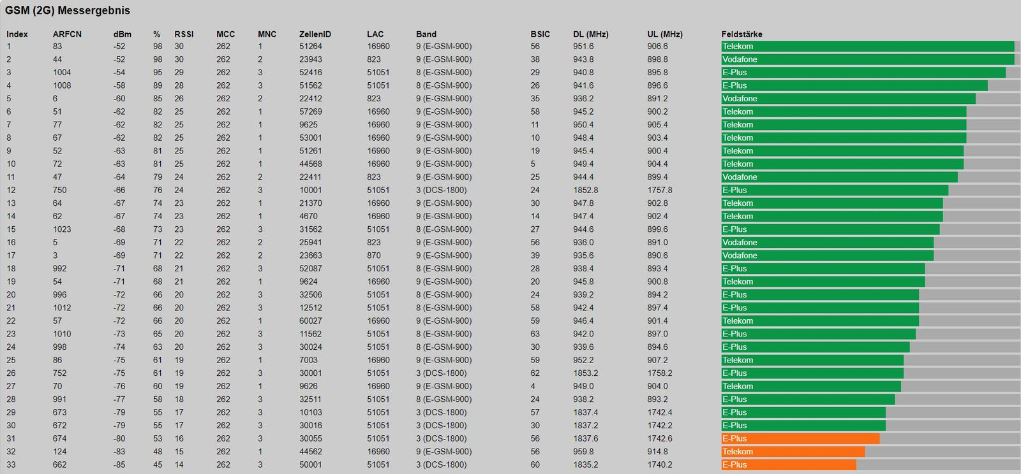
Task: Click the DL frequency 1852.8 in row 12
Action: (585, 190)
